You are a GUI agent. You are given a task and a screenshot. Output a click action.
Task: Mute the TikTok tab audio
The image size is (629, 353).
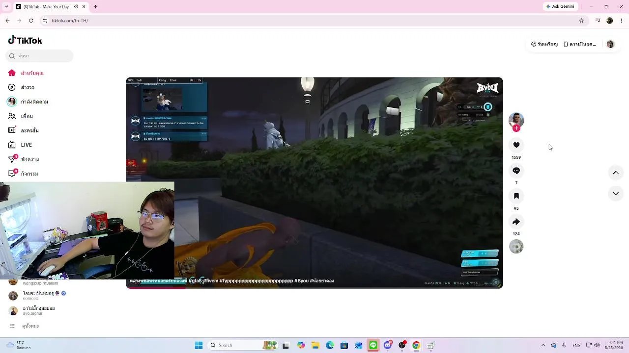pyautogui.click(x=76, y=7)
